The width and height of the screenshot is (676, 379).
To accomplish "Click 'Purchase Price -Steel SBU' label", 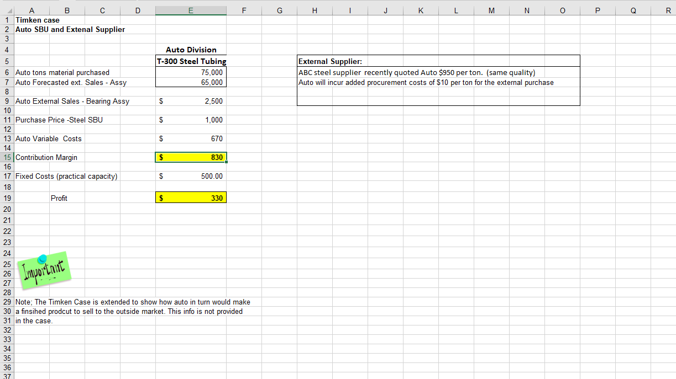I will (x=59, y=120).
